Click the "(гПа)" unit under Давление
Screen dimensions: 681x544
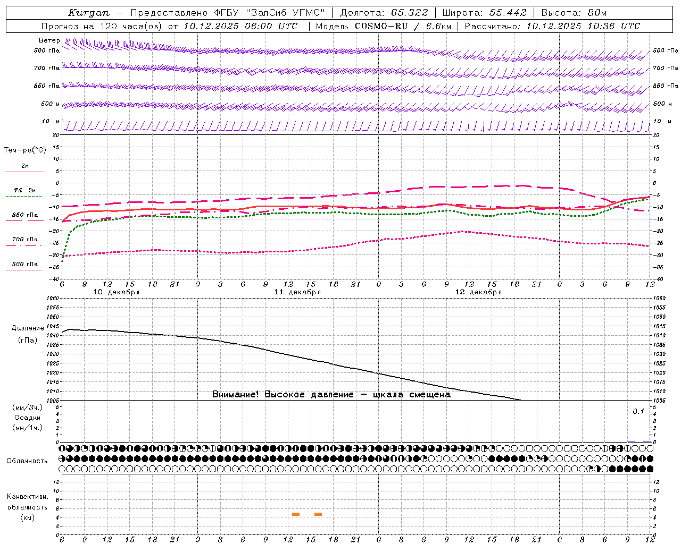28,341
